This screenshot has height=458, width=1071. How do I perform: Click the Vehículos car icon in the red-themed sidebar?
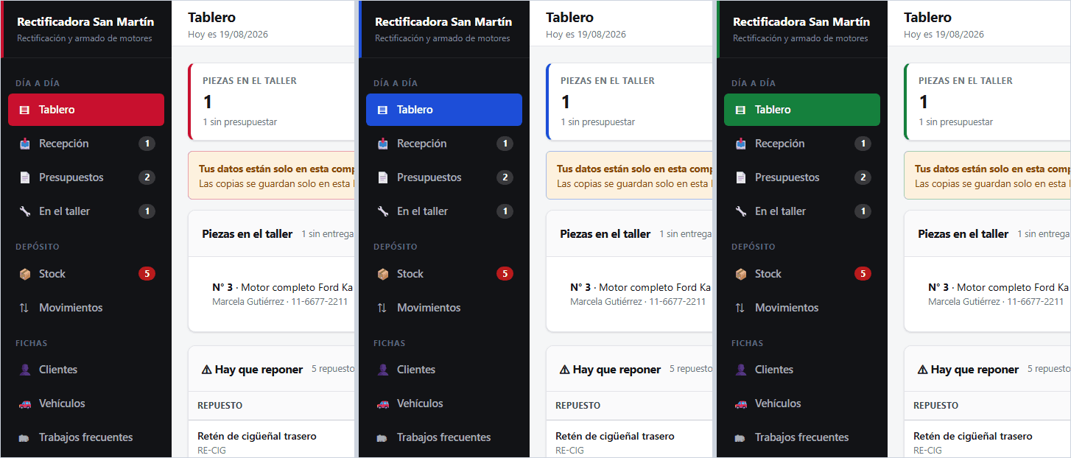click(x=24, y=404)
